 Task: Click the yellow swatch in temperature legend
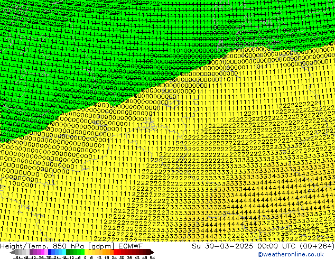pos(86,252)
